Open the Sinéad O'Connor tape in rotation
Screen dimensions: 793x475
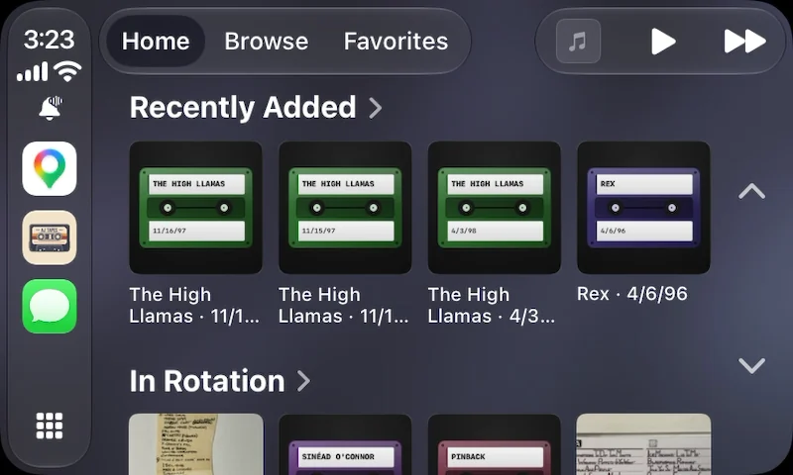[x=345, y=444]
